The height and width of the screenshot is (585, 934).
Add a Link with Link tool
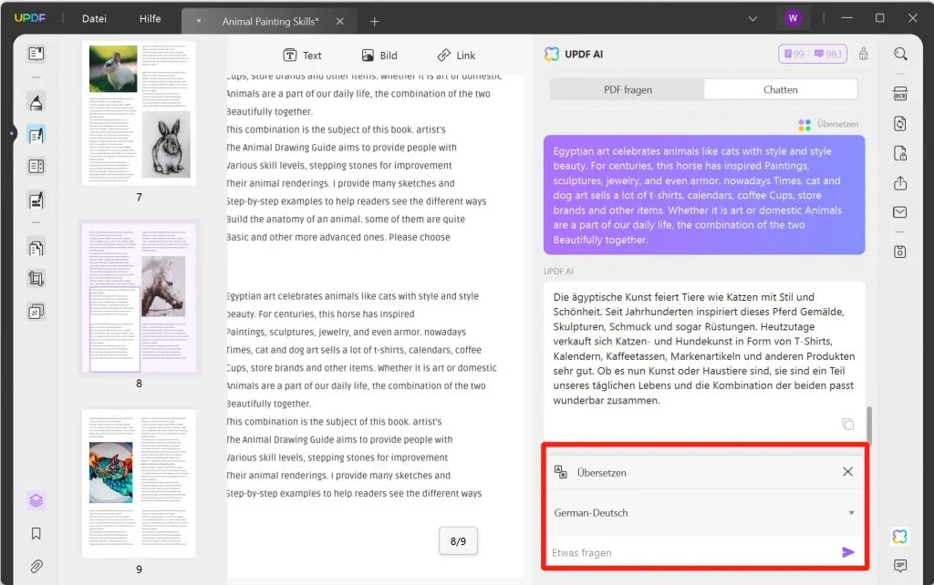456,56
